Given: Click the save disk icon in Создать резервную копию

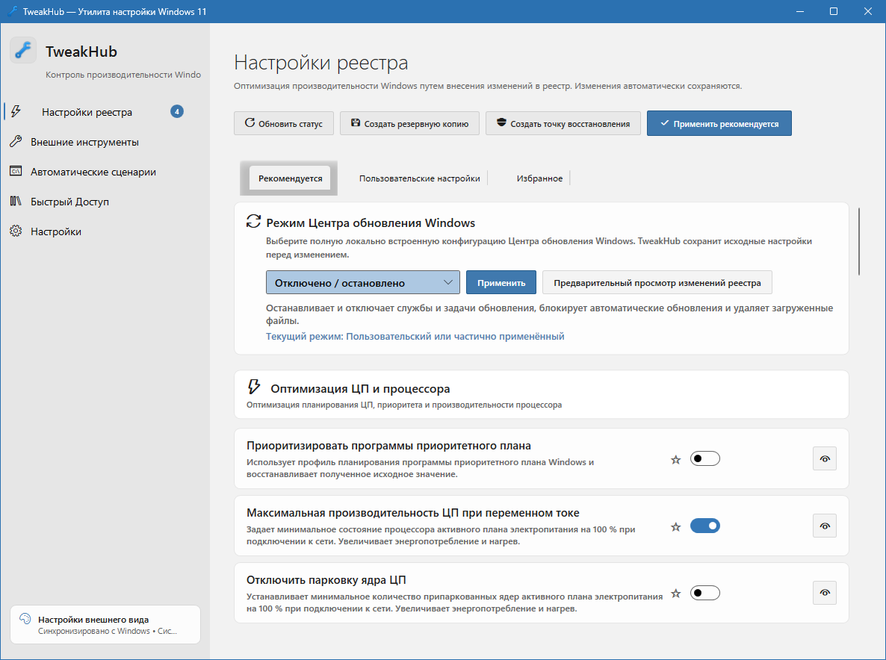Looking at the screenshot, I should 356,122.
